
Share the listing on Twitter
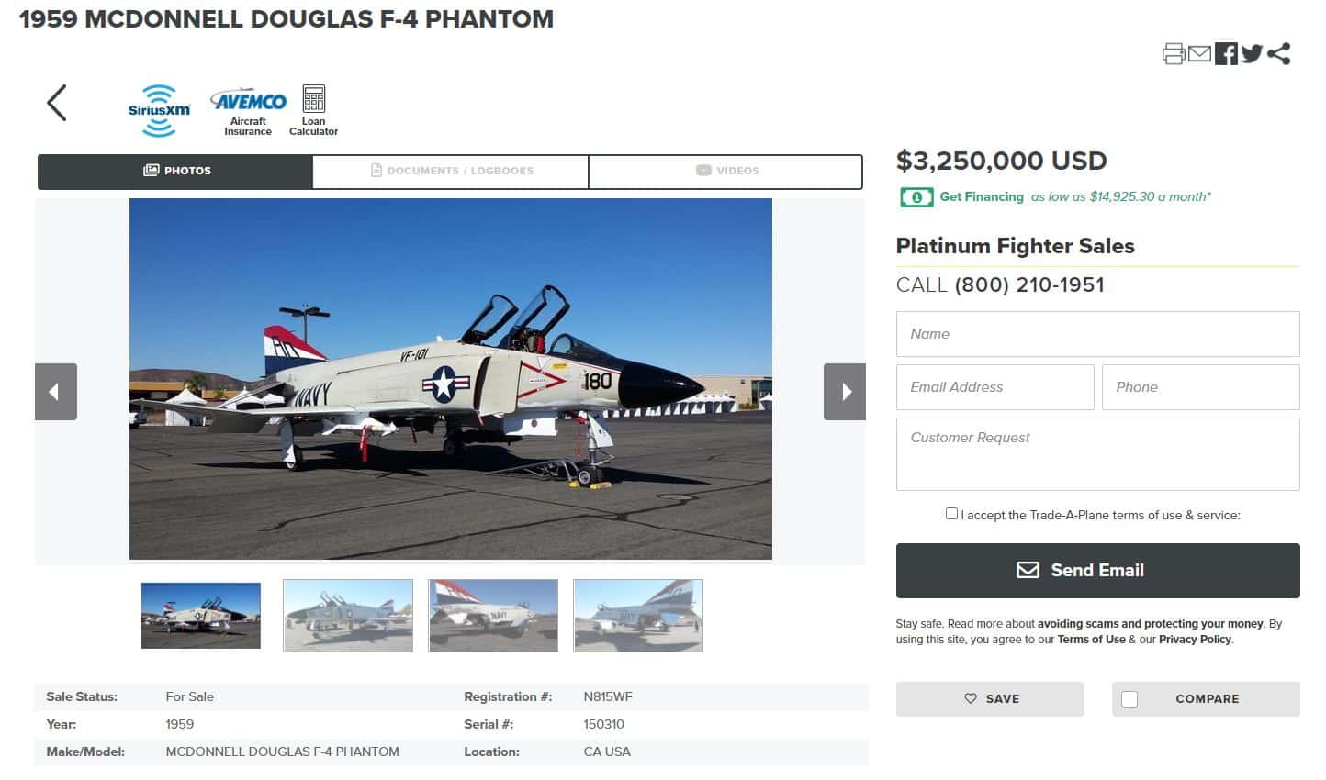[x=1252, y=53]
